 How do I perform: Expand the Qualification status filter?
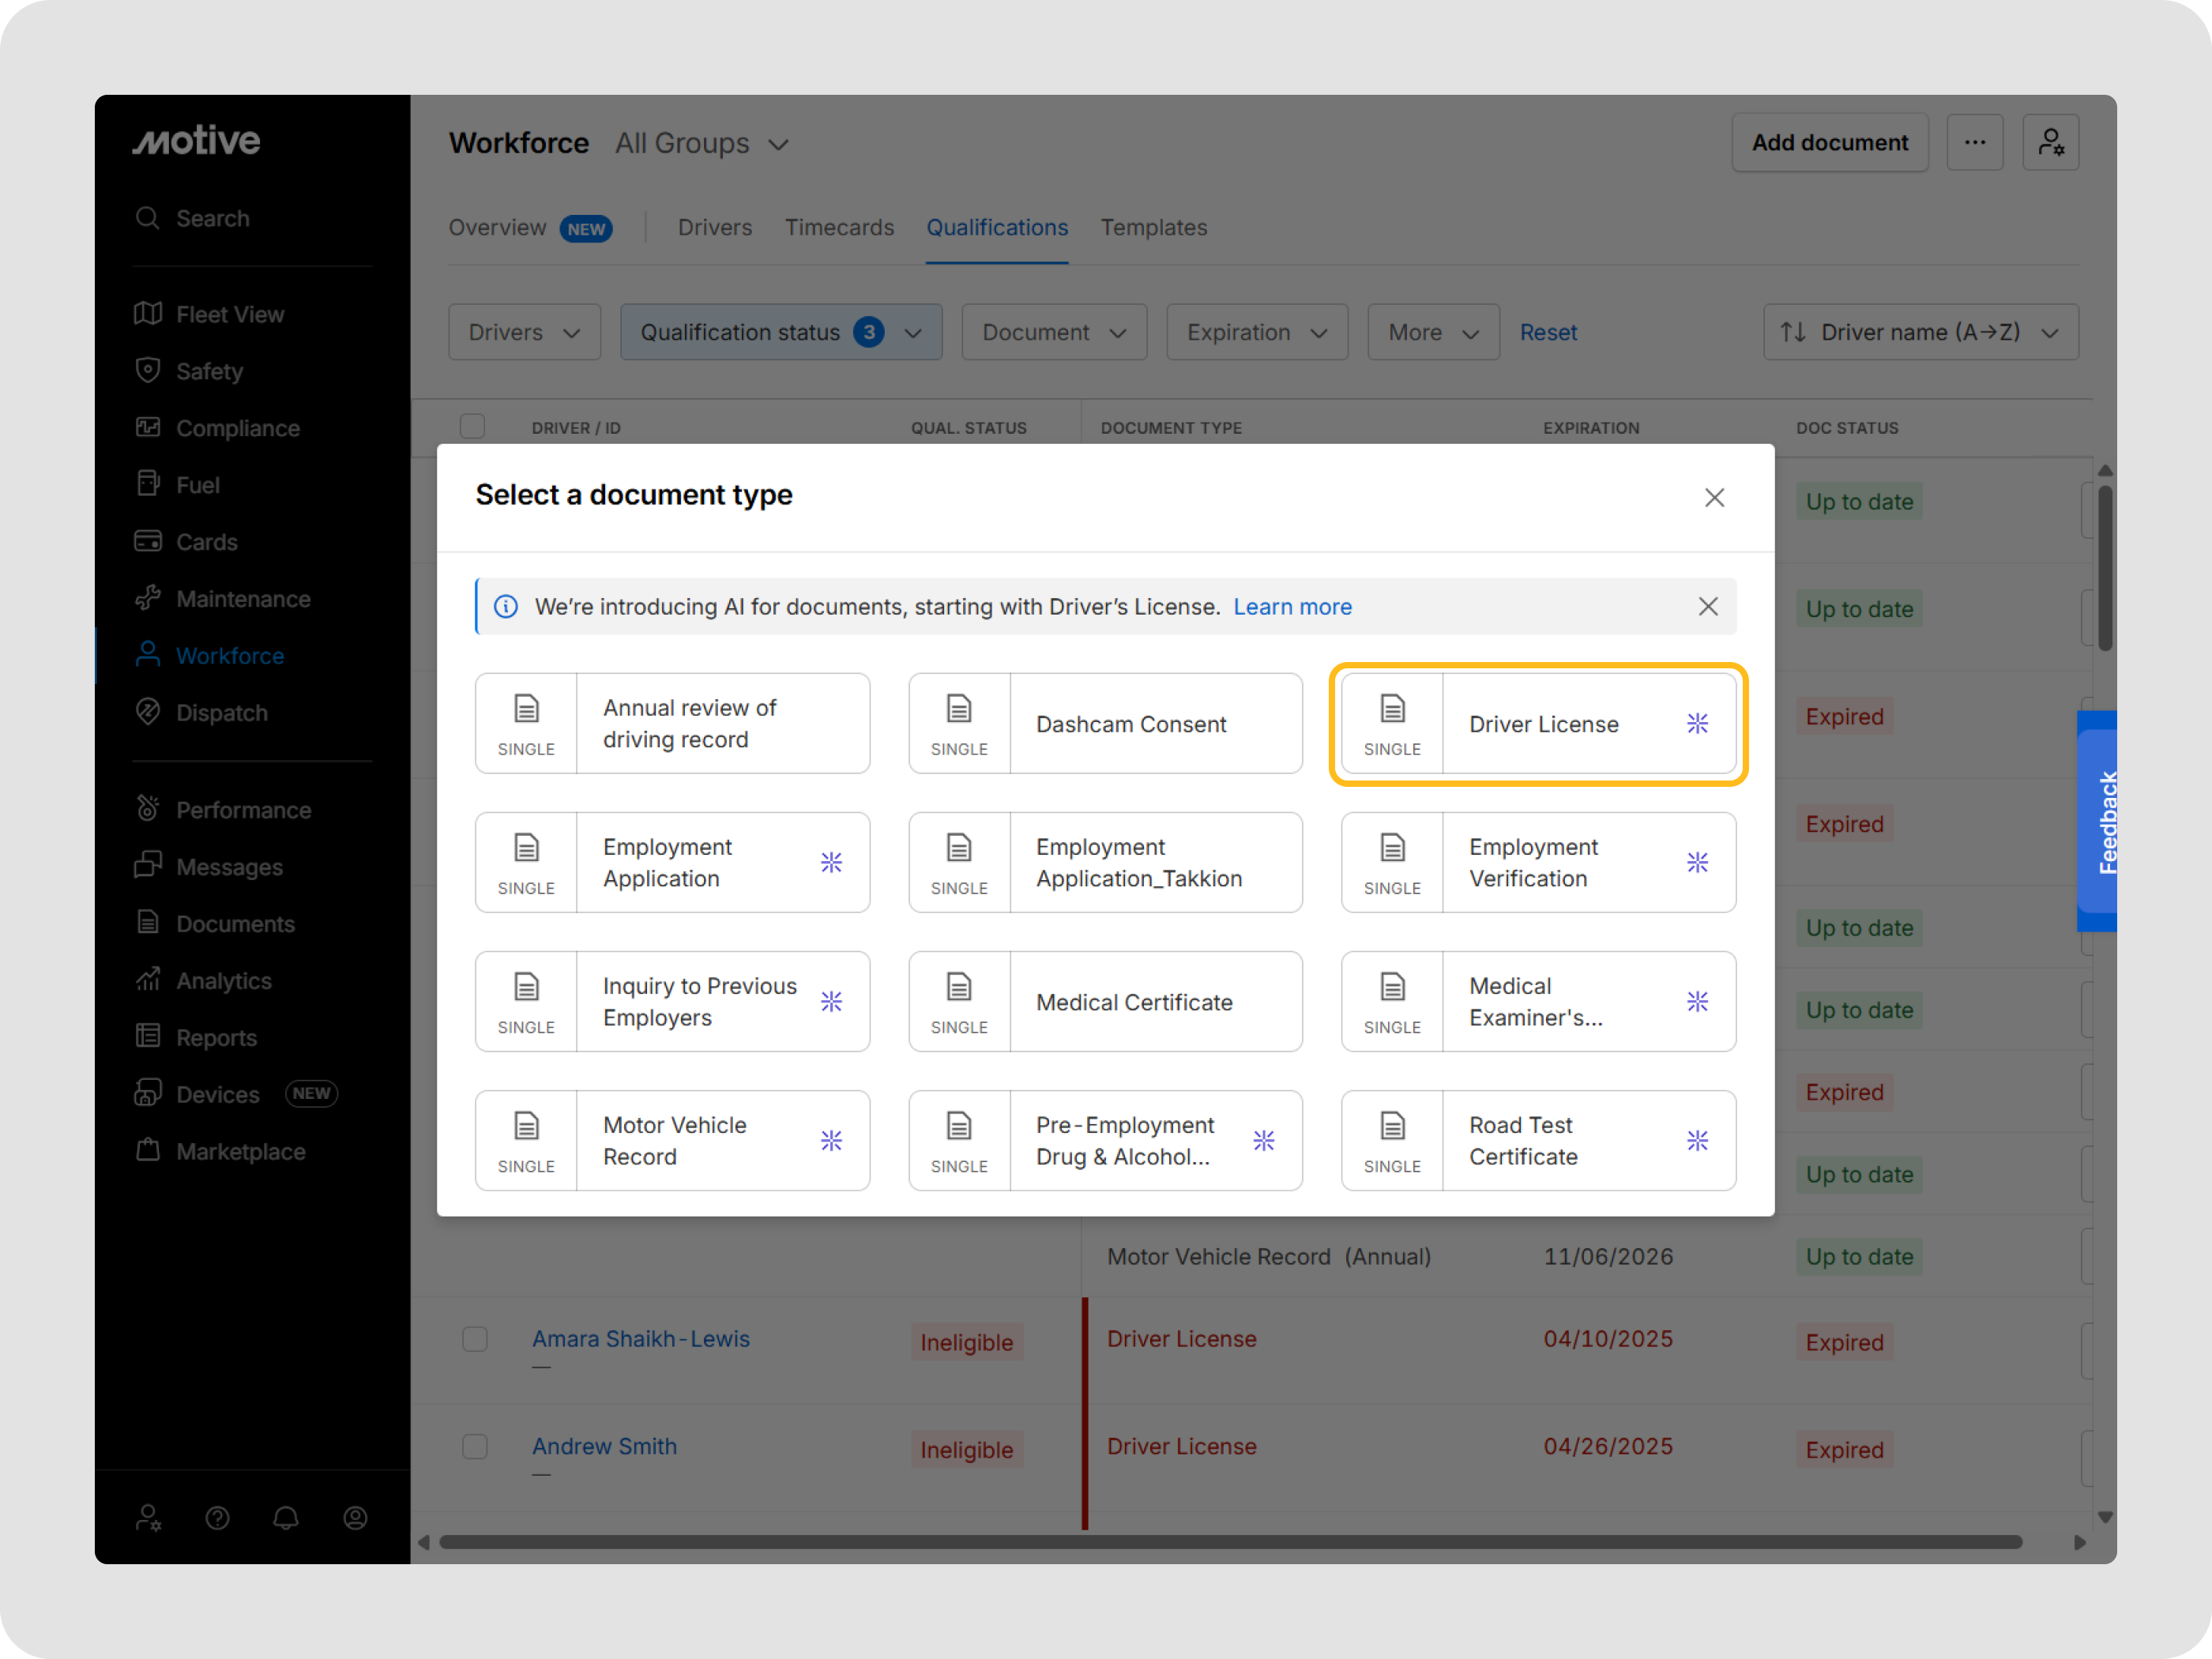click(x=781, y=332)
